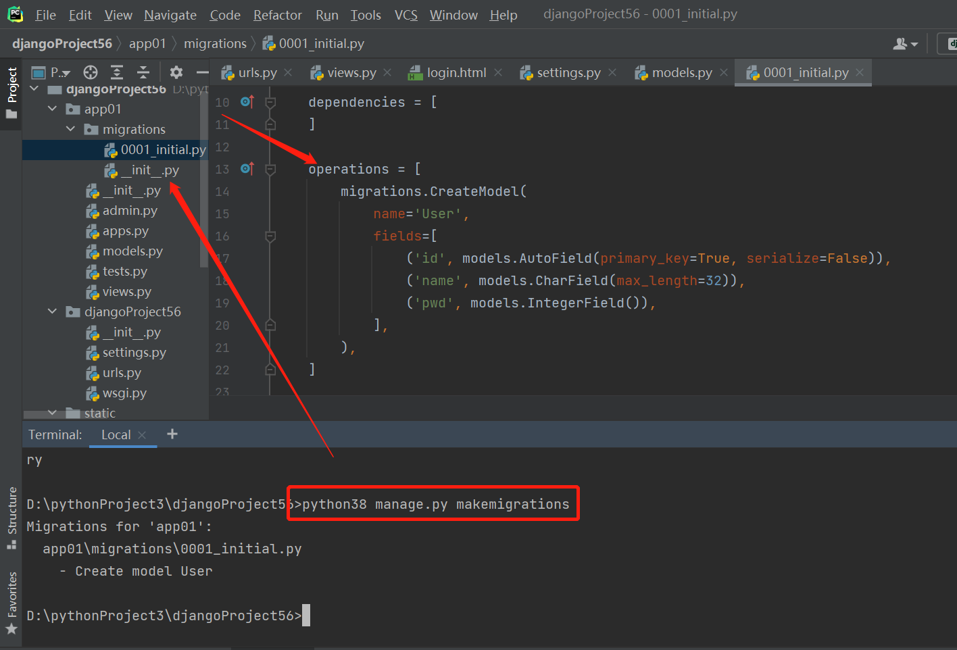Open the Structure tool window sidebar tab
Screen dimensions: 957x650
[11, 518]
